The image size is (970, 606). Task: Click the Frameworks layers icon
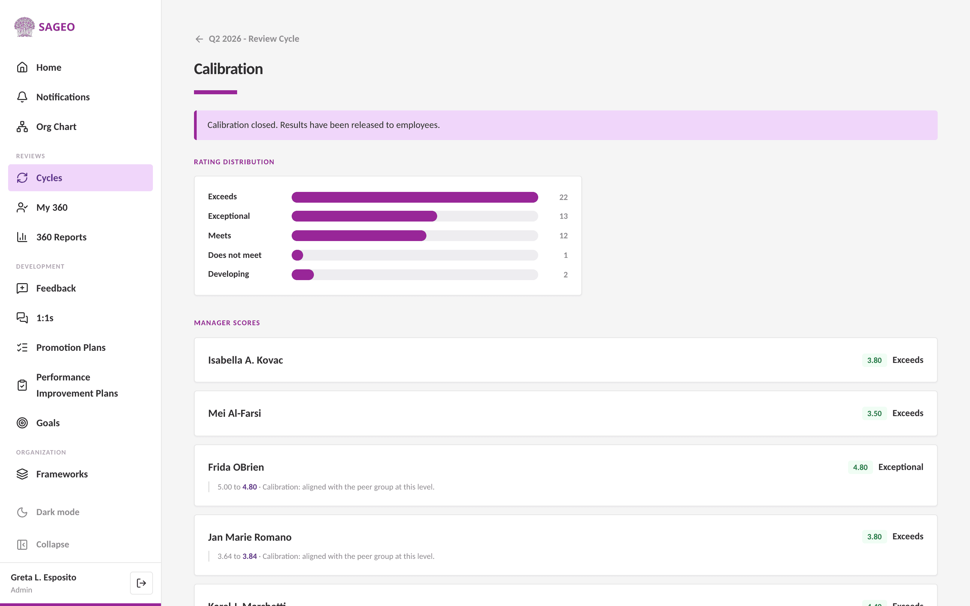[x=22, y=475]
